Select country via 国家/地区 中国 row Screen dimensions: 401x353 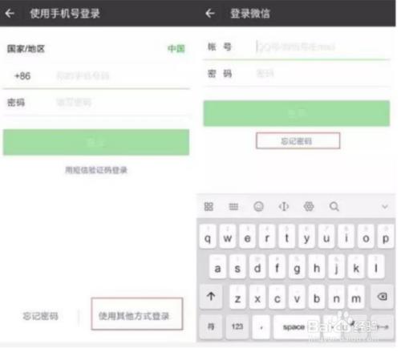coord(96,49)
